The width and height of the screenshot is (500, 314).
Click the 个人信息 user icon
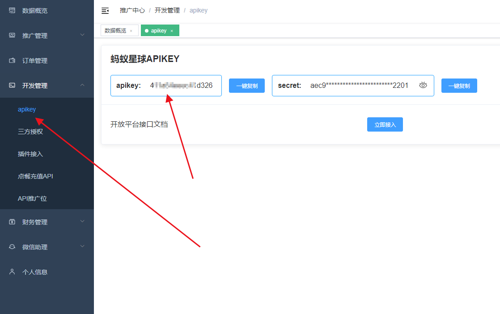12,272
